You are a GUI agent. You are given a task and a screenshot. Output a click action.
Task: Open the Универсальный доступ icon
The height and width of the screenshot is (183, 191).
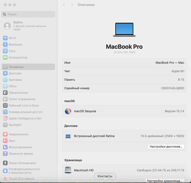[5, 112]
